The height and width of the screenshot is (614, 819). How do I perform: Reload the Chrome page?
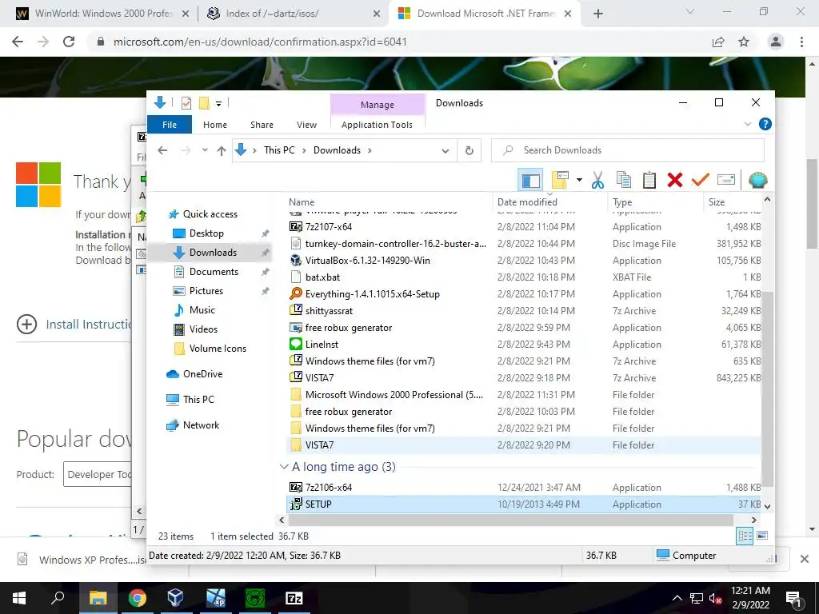tap(69, 42)
